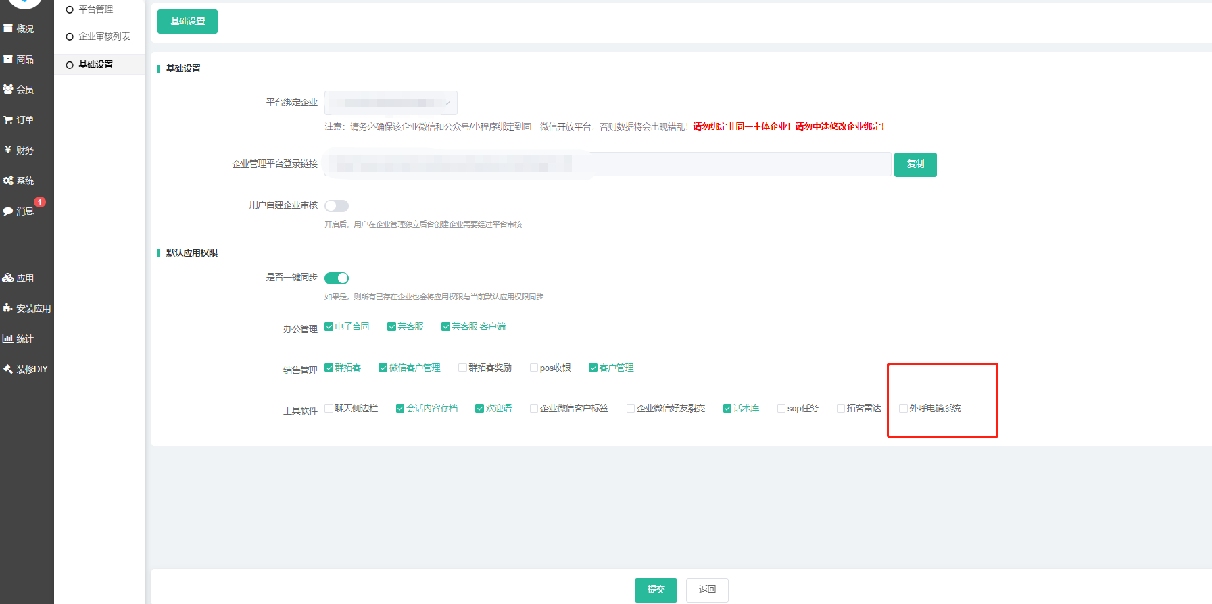The width and height of the screenshot is (1212, 604).
Task: Copy the login link with 复制
Action: pyautogui.click(x=915, y=164)
